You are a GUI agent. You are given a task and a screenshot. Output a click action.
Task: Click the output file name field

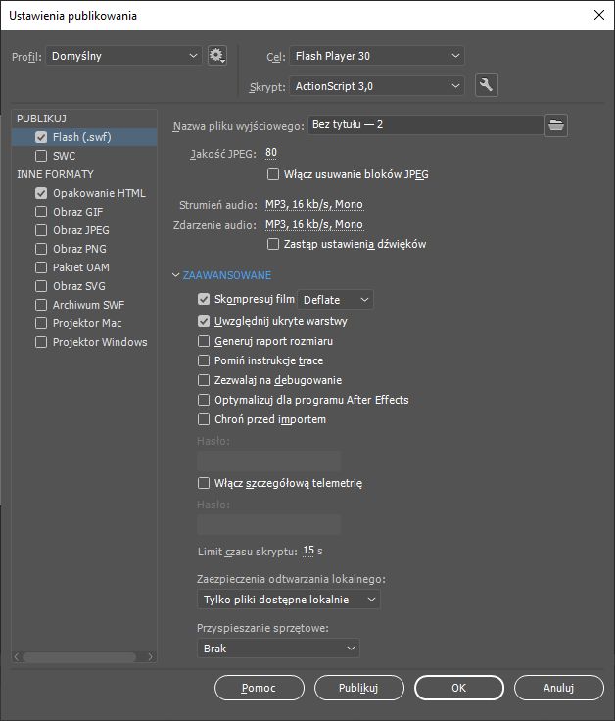click(425, 124)
